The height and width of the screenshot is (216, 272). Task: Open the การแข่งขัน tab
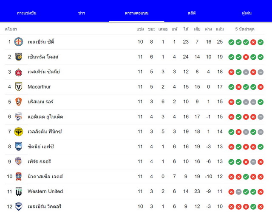27,13
